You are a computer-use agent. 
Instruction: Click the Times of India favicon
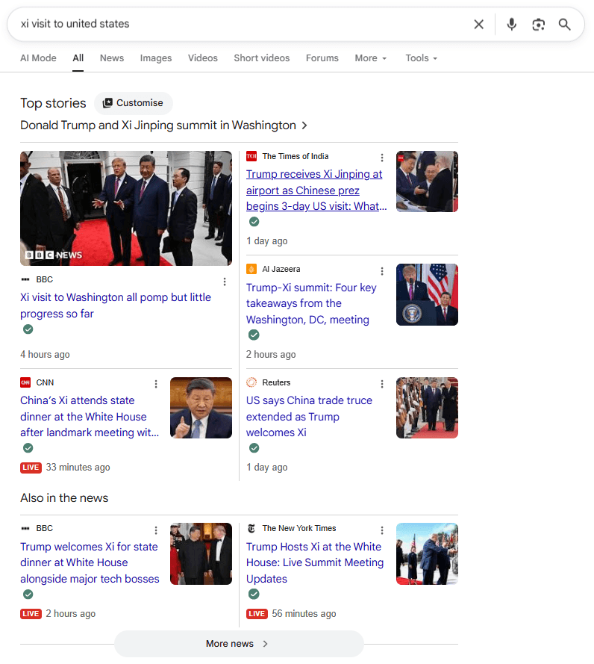pyautogui.click(x=251, y=156)
